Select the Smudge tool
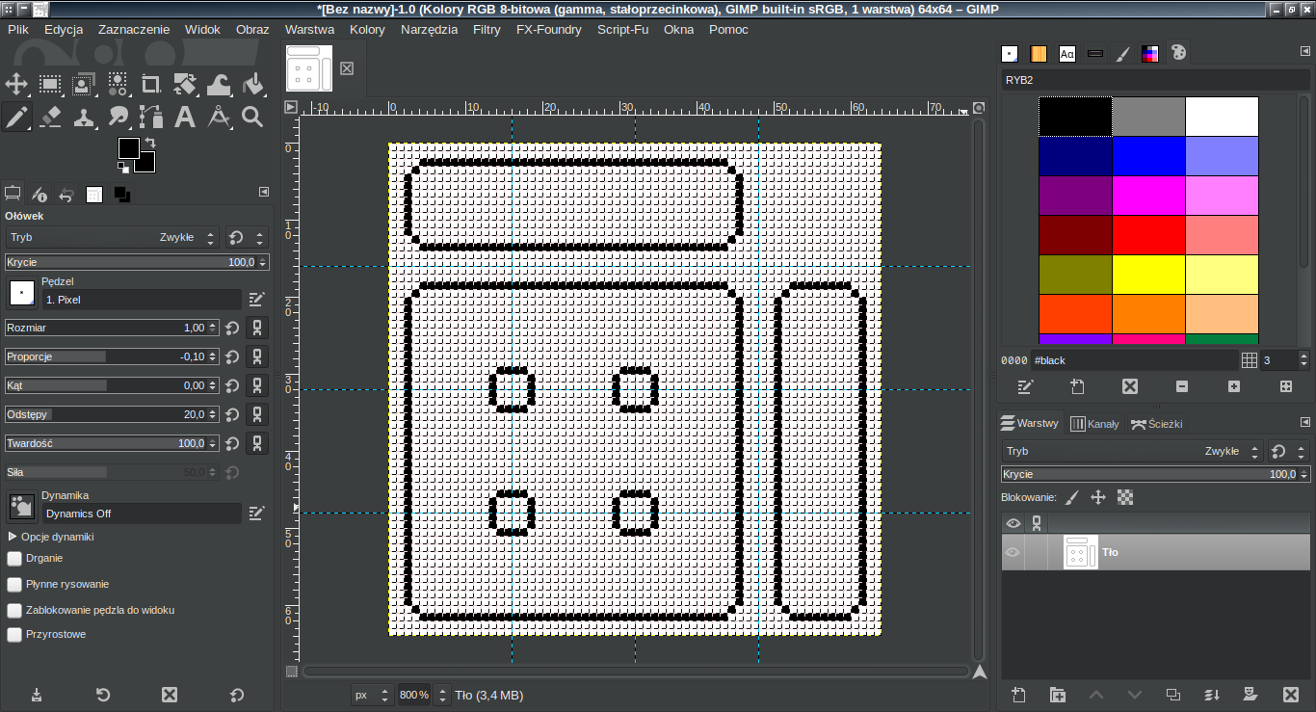 click(118, 118)
